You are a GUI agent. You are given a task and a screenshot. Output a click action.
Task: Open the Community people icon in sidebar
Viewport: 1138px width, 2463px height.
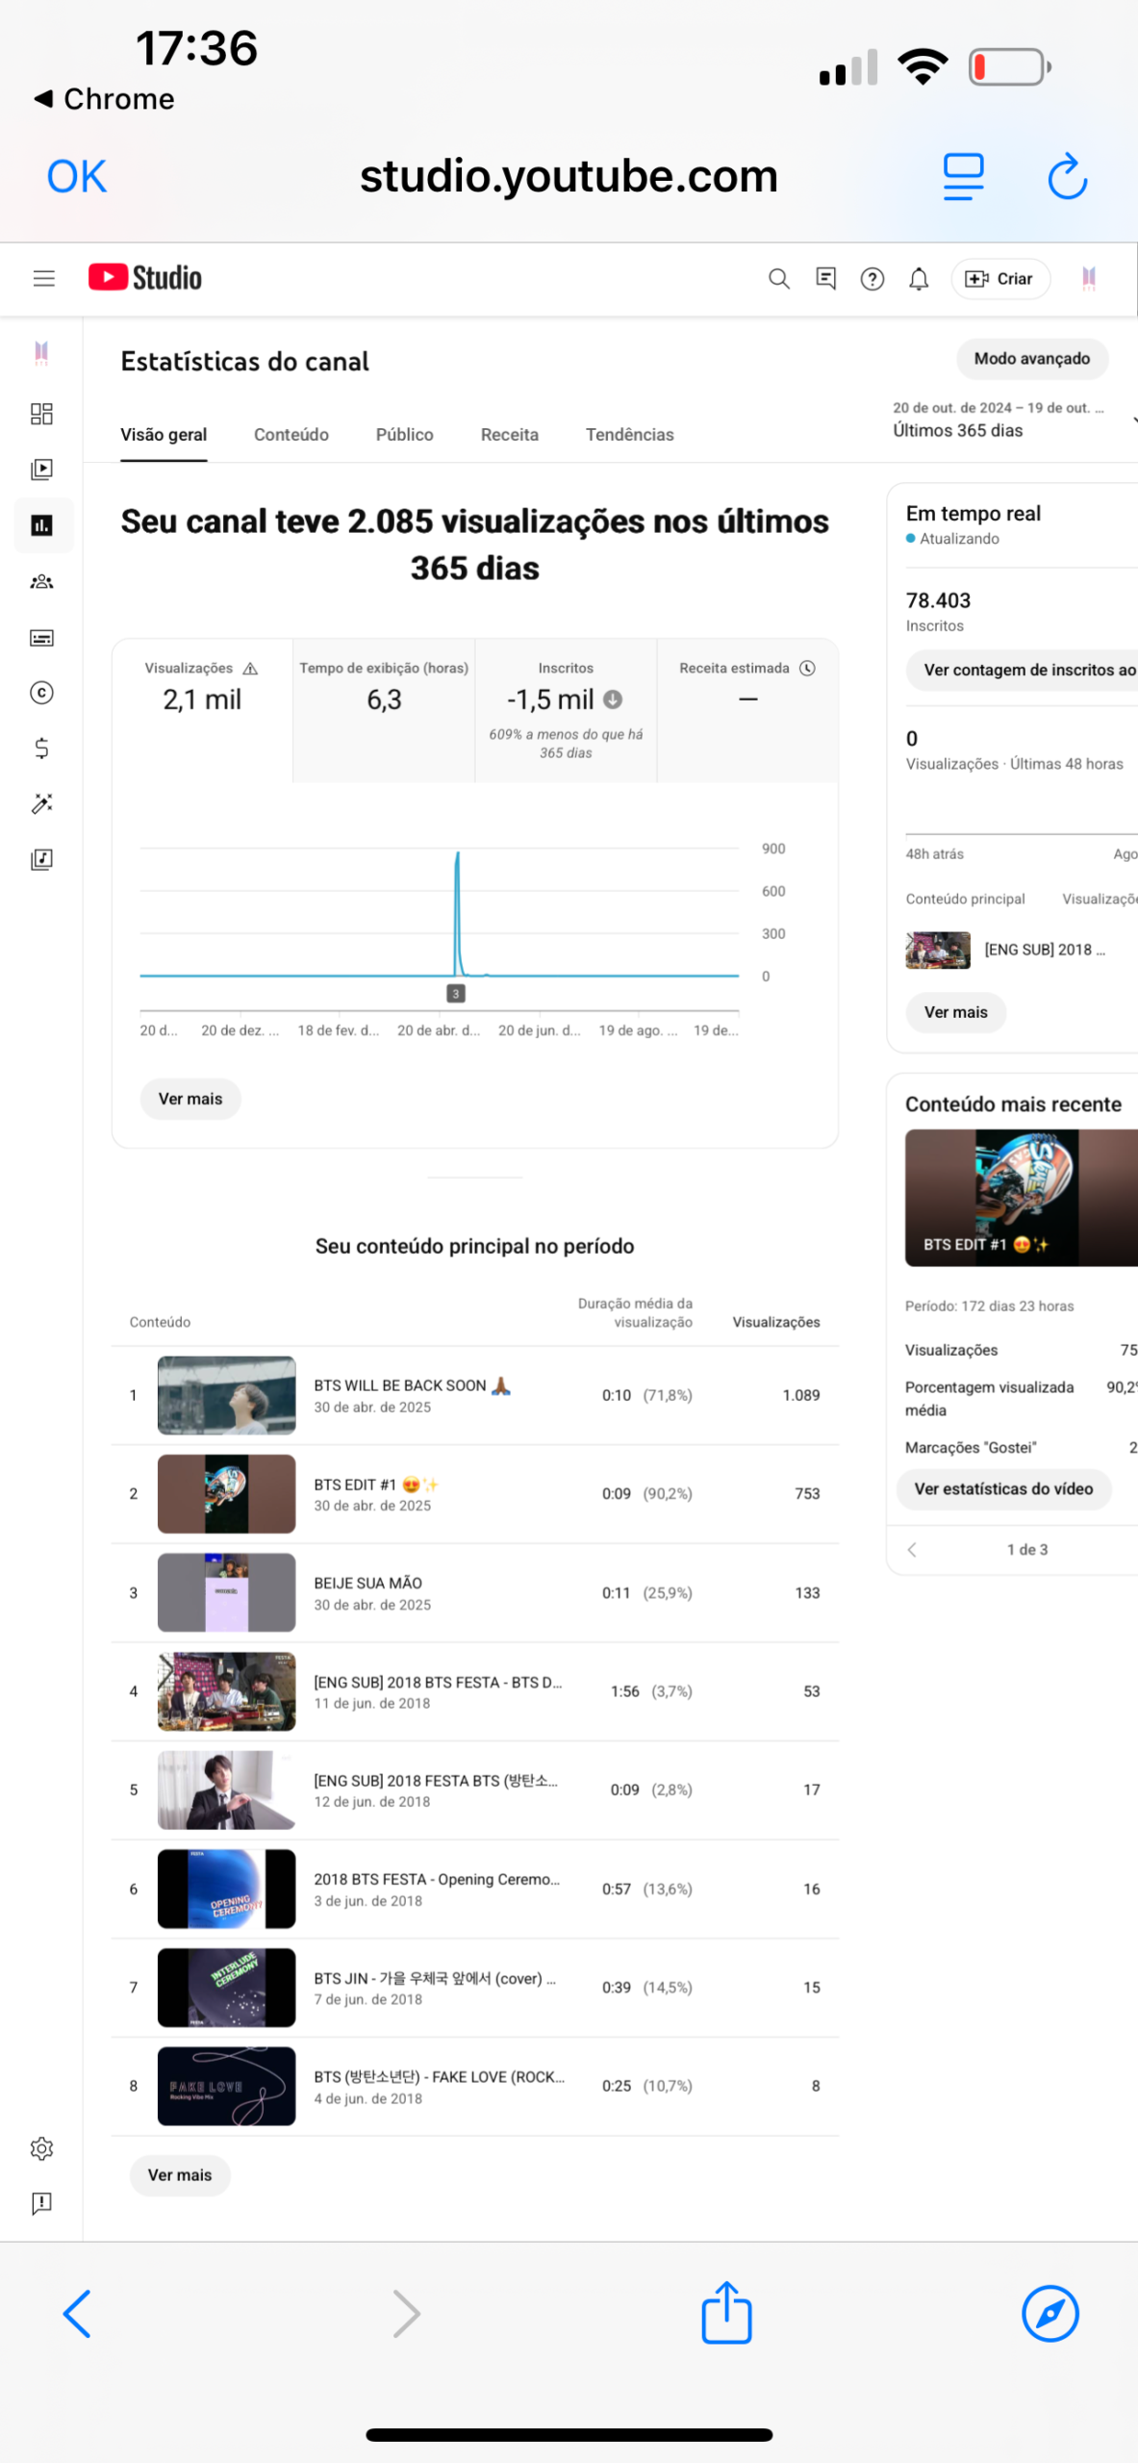pos(41,581)
